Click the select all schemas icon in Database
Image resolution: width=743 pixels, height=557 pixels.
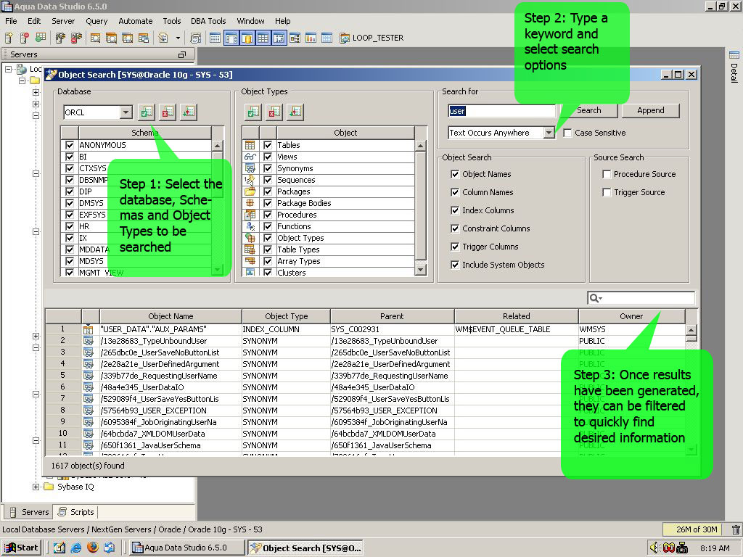pyautogui.click(x=147, y=112)
